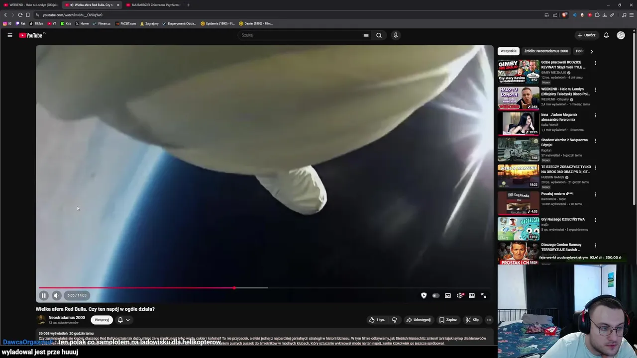Viewport: 637px width, 358px height.
Task: Open browser extensions puzzle icon
Action: pos(597,15)
